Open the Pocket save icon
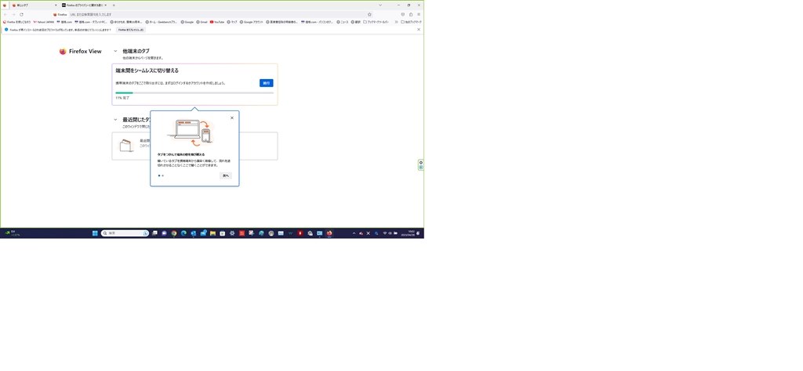 (402, 14)
